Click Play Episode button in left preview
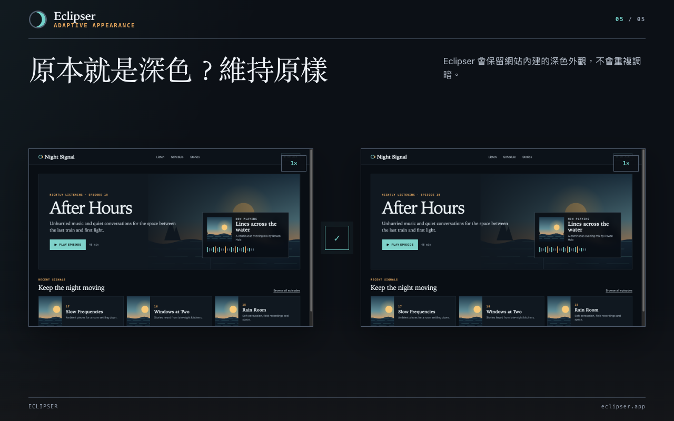This screenshot has width=674, height=421. point(68,245)
